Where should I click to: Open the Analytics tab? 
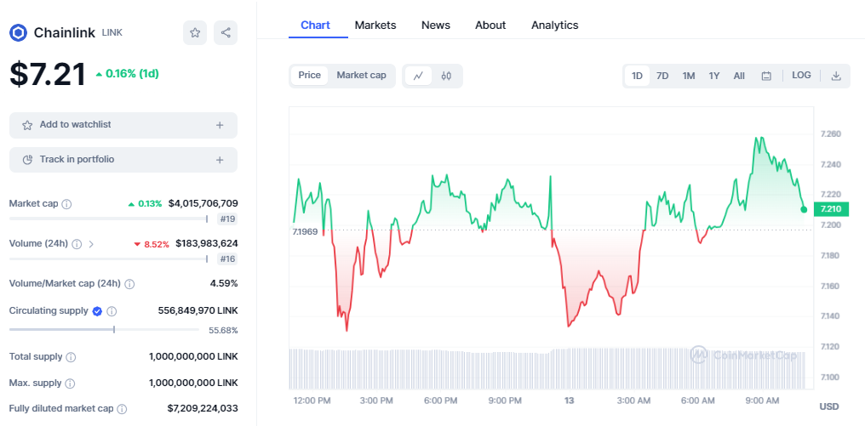pyautogui.click(x=554, y=26)
